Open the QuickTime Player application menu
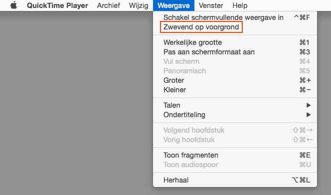The image size is (331, 195). [x=57, y=5]
